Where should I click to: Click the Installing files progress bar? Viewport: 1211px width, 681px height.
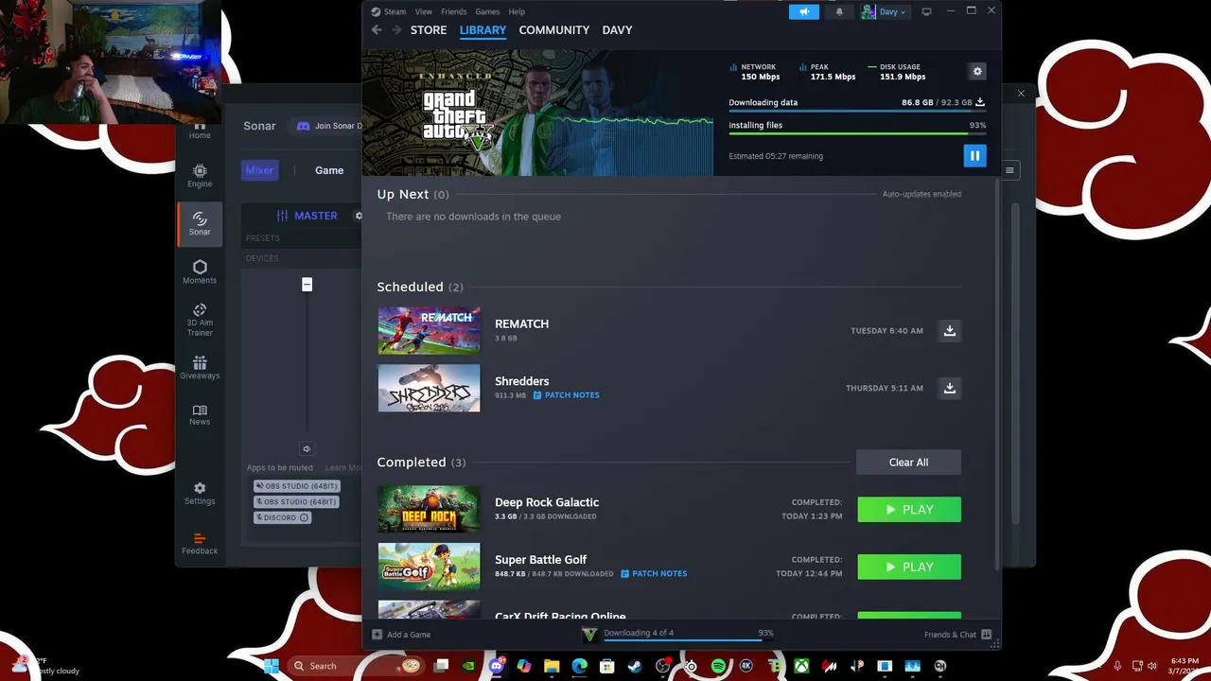coord(857,133)
